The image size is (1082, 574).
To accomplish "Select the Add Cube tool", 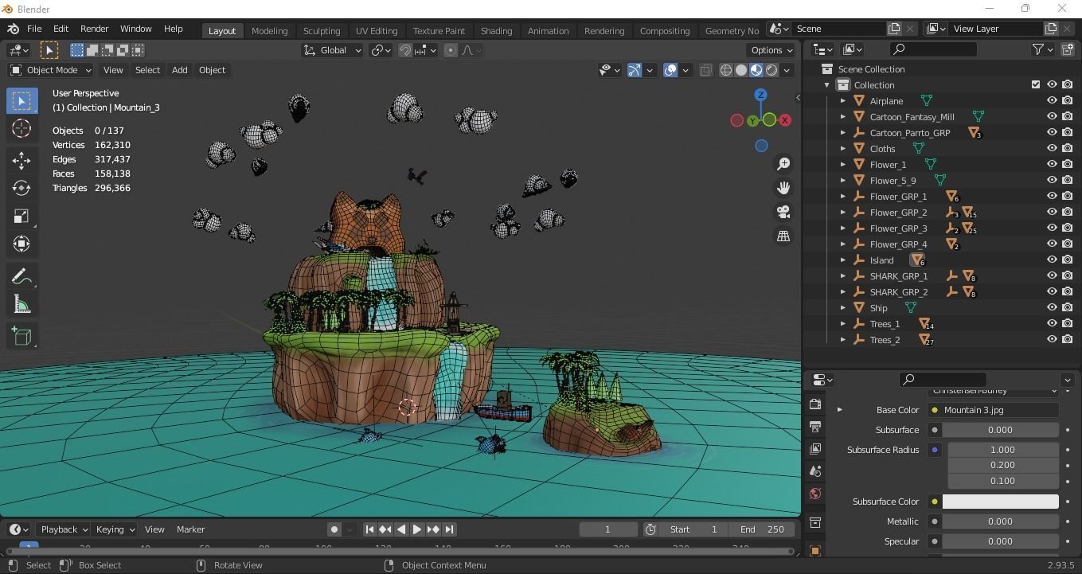I will coord(21,337).
